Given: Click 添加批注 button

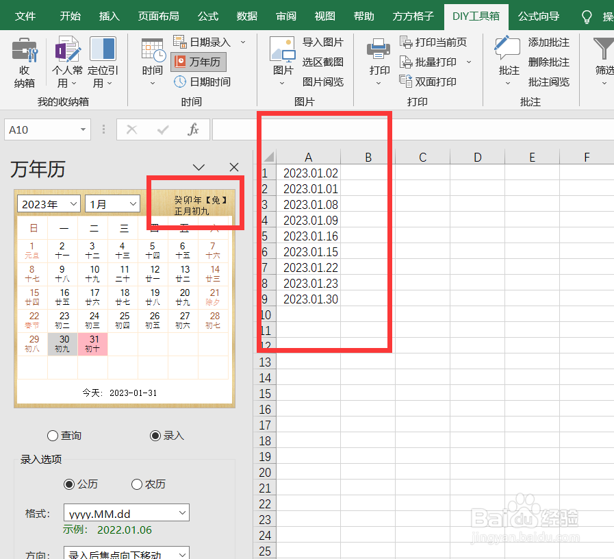Looking at the screenshot, I should [548, 42].
